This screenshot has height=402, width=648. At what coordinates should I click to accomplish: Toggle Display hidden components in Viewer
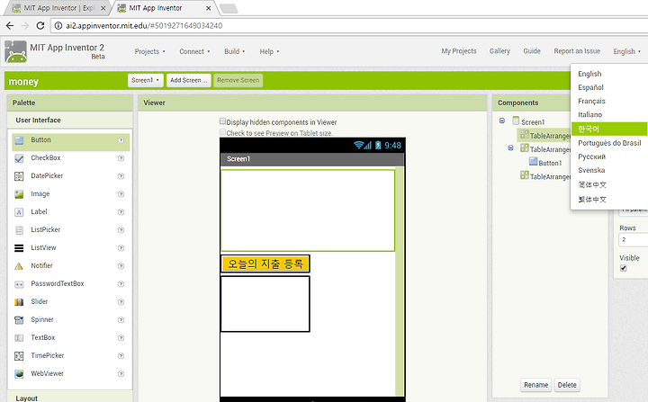[222, 121]
